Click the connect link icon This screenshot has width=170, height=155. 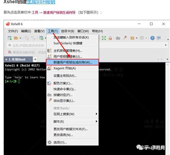[27, 38]
